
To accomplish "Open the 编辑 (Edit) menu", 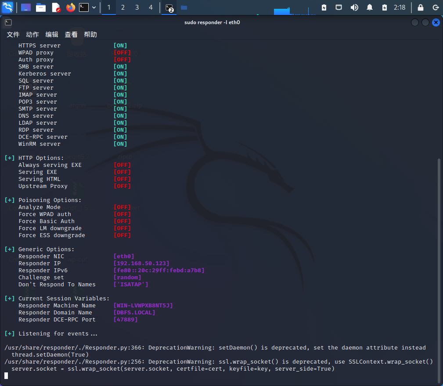I will [52, 35].
